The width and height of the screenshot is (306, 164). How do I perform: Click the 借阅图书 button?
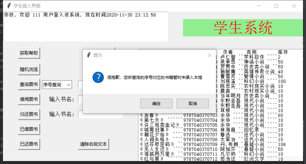[x=29, y=99]
